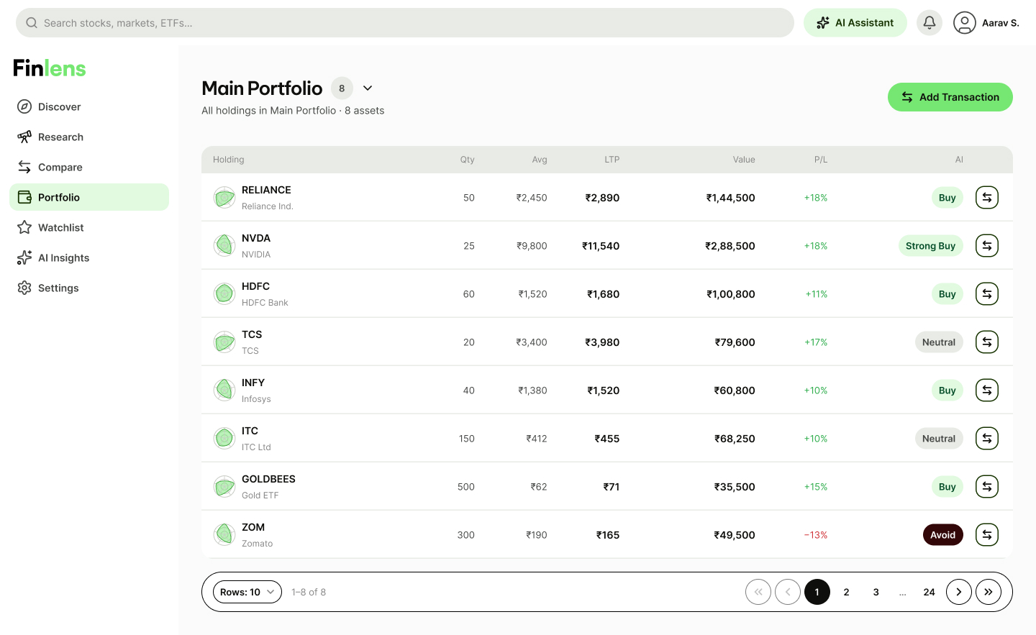Click transaction icon for RELIANCE row

click(987, 197)
